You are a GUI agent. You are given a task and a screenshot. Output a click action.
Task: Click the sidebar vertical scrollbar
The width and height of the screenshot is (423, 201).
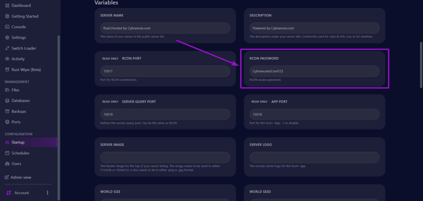click(59, 117)
